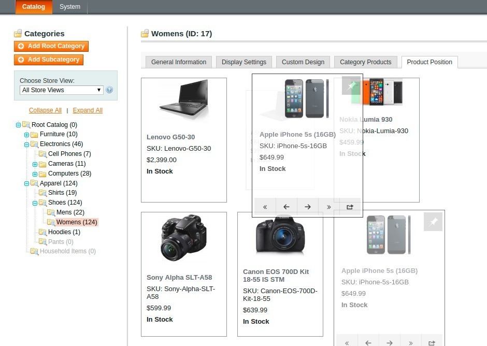The image size is (487, 346).
Task: Click the Add Subcategory button
Action: tap(49, 60)
